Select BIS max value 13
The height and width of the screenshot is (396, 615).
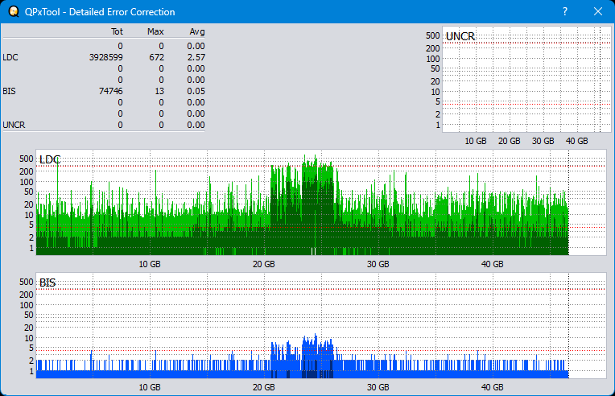click(x=159, y=91)
